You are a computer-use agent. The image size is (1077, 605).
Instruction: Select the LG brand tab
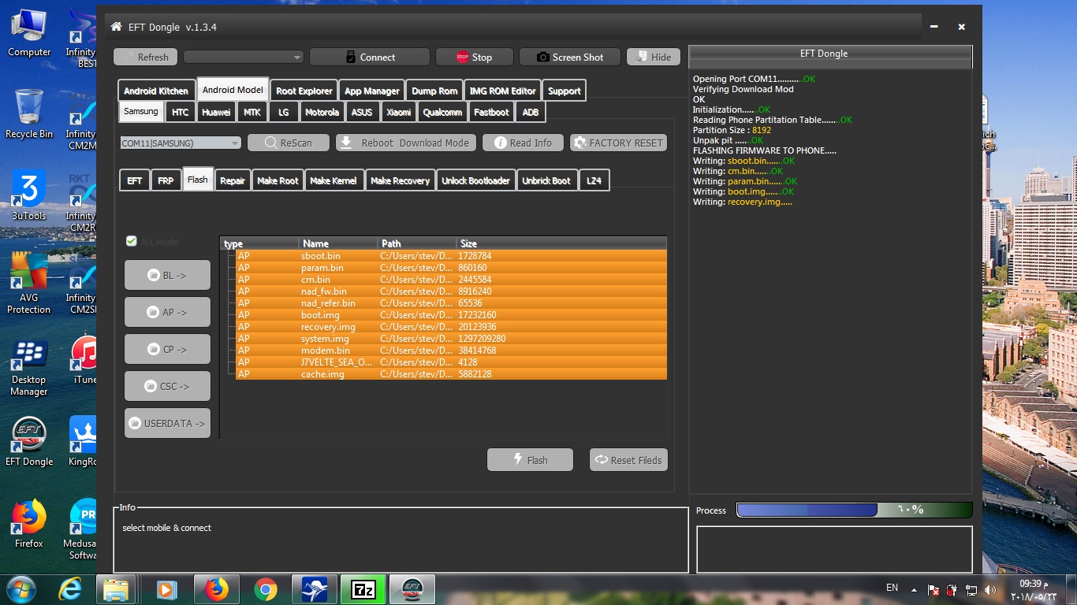283,112
